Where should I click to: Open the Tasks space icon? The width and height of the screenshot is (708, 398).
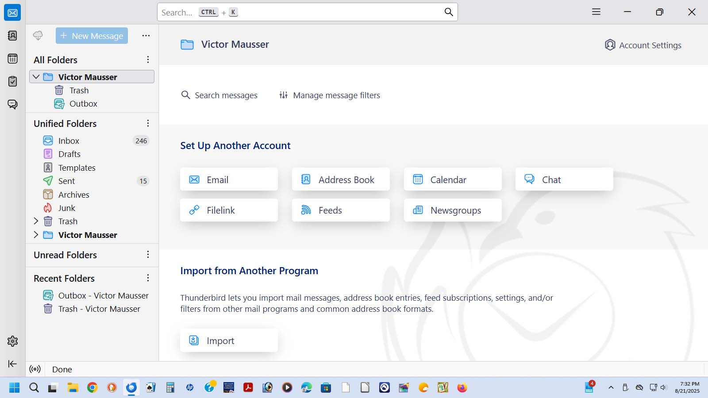(12, 81)
